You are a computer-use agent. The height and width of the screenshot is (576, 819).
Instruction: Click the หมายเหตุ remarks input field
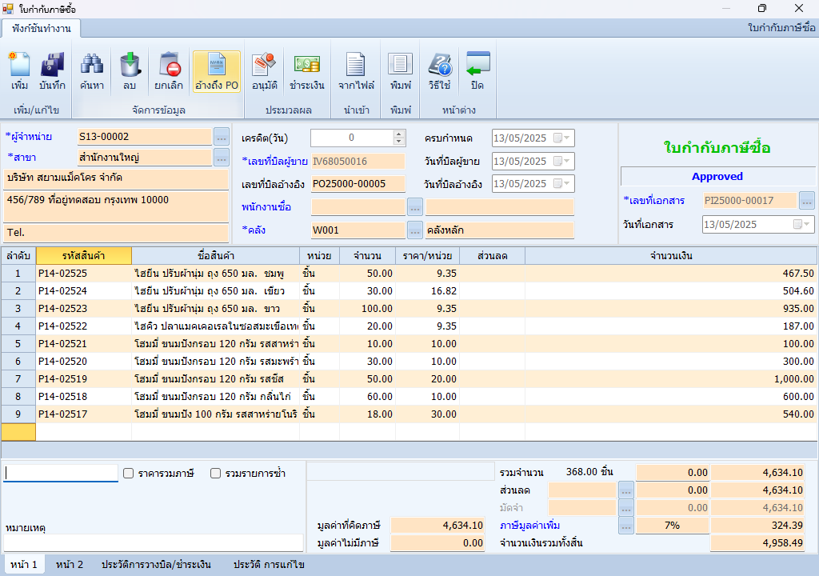(154, 542)
